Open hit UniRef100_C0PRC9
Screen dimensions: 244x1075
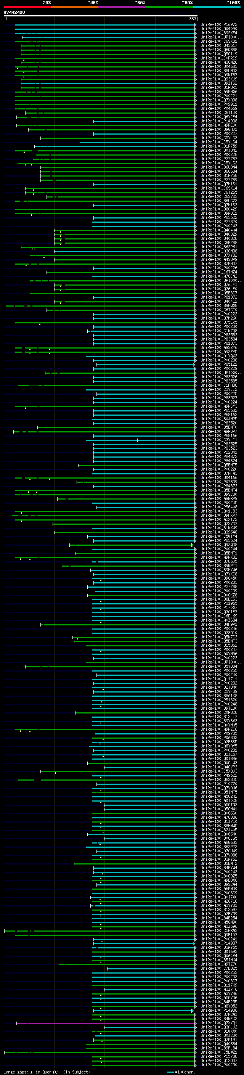coord(218,58)
